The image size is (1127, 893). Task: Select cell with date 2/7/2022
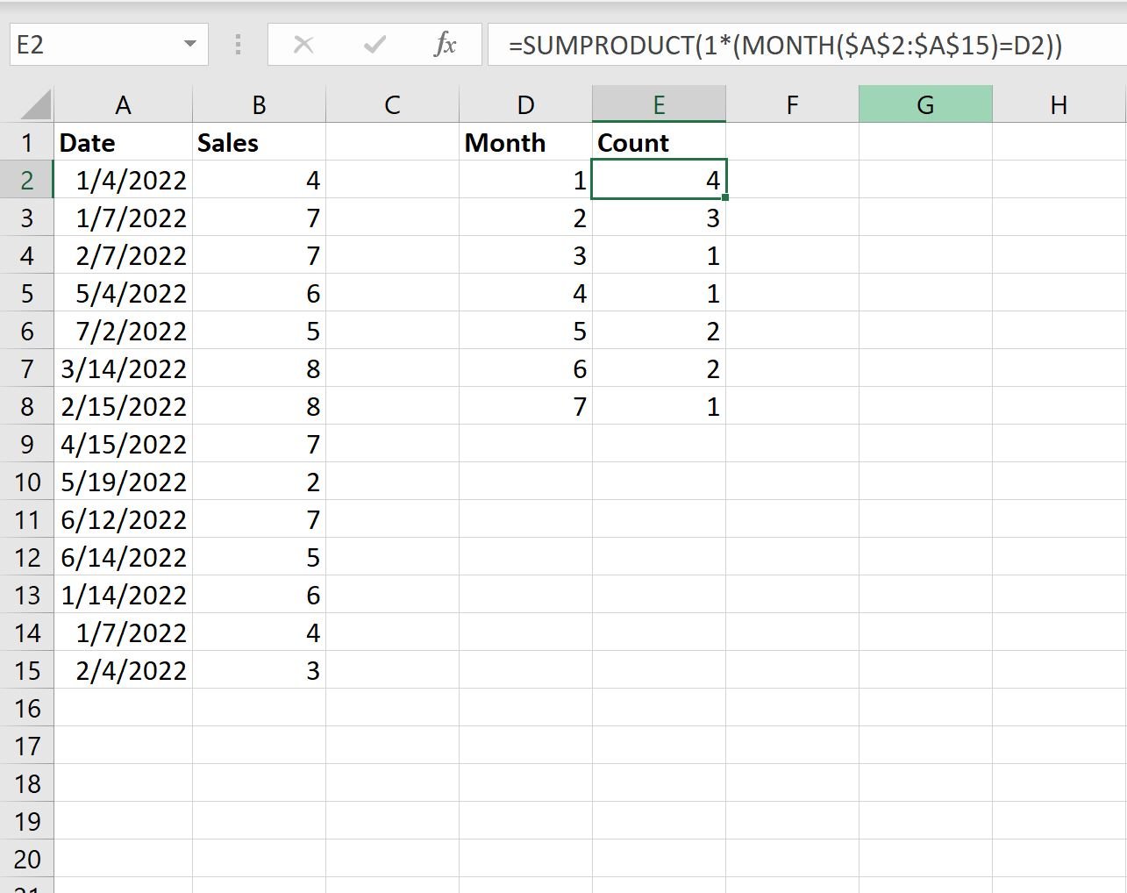tap(123, 255)
